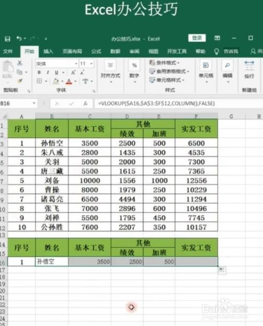Click cell containing 诸葛亮

(52, 199)
